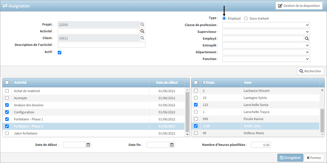Screen dimensions: 327x163
Task: Click the Projet lookup magnifier icon
Action: click(142, 24)
